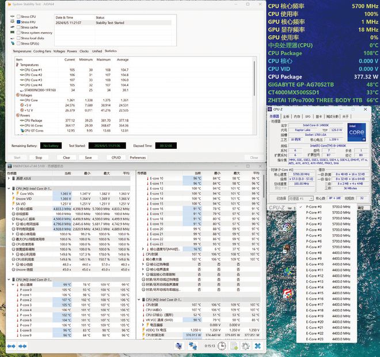Click the lightning icon beside Core VIDs

[x=17, y=193]
